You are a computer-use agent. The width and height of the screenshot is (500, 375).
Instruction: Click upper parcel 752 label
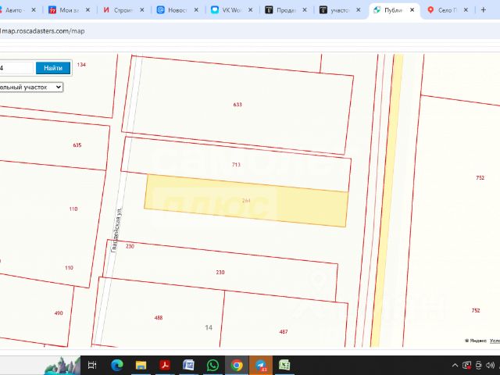click(480, 178)
